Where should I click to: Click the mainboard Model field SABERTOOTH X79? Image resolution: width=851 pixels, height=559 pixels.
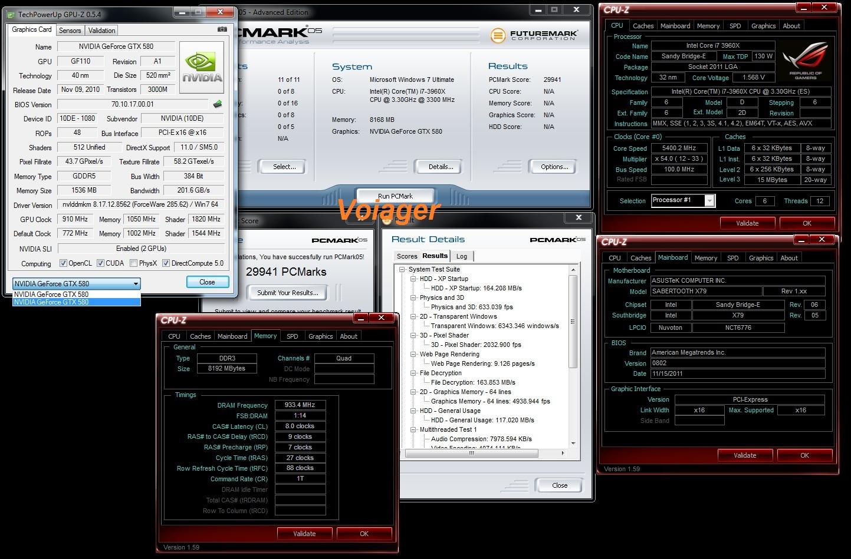(705, 292)
